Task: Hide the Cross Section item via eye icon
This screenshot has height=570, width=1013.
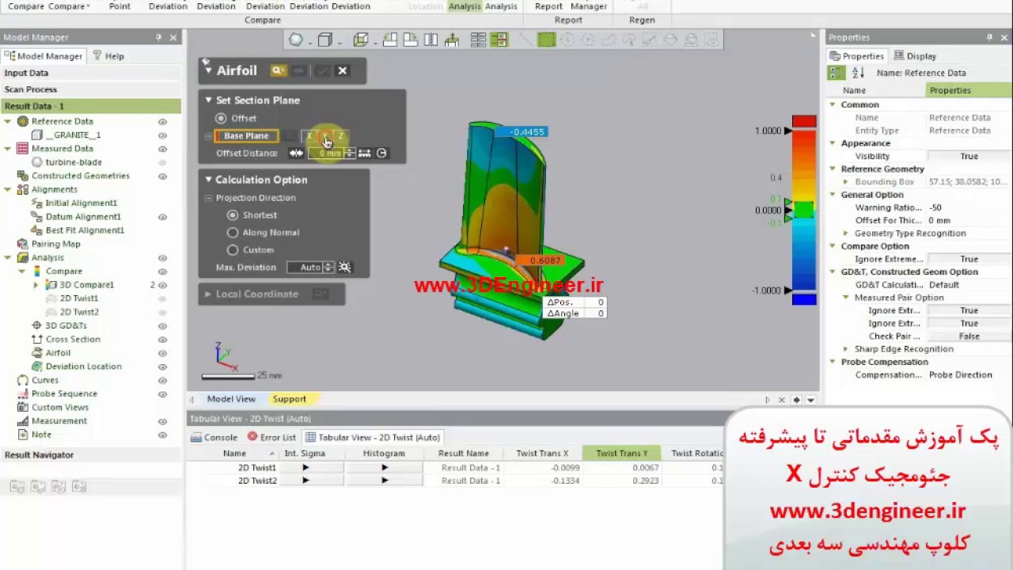Action: click(x=162, y=340)
